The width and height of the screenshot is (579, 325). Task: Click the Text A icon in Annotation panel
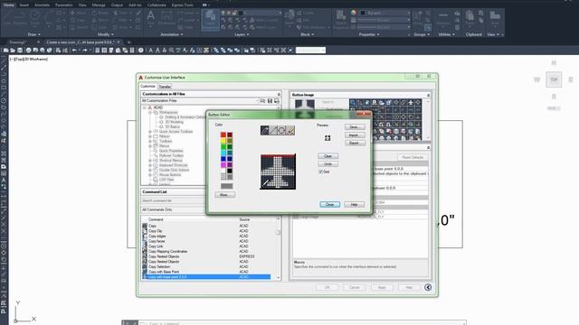[151, 16]
